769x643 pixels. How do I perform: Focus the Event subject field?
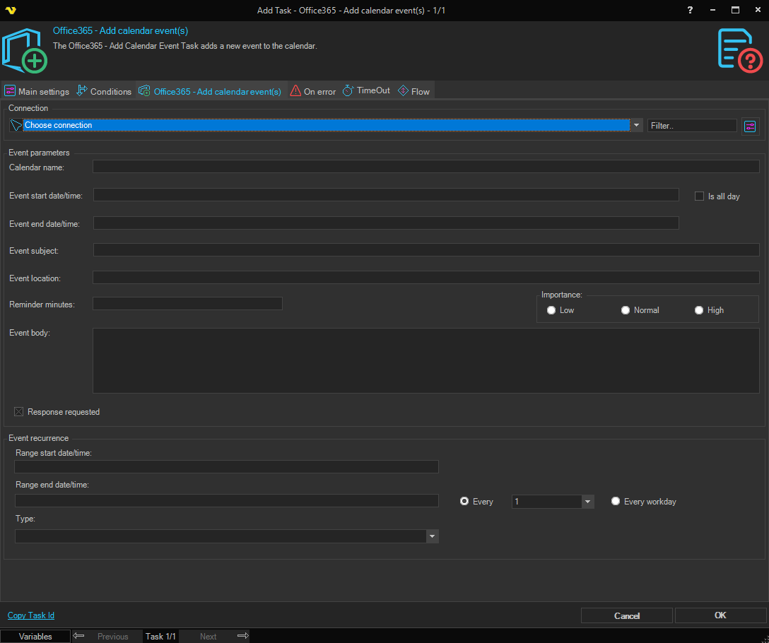(x=426, y=249)
